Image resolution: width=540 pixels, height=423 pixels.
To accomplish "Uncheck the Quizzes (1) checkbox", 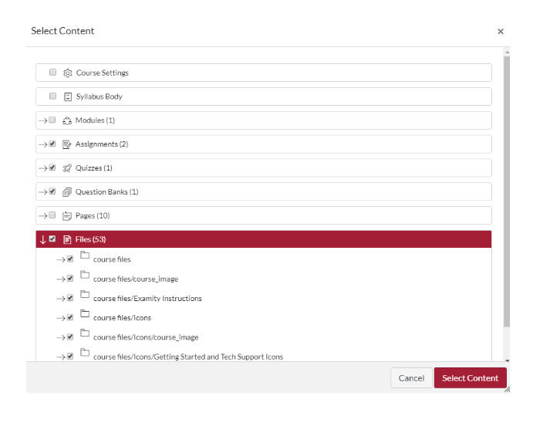I will point(52,168).
